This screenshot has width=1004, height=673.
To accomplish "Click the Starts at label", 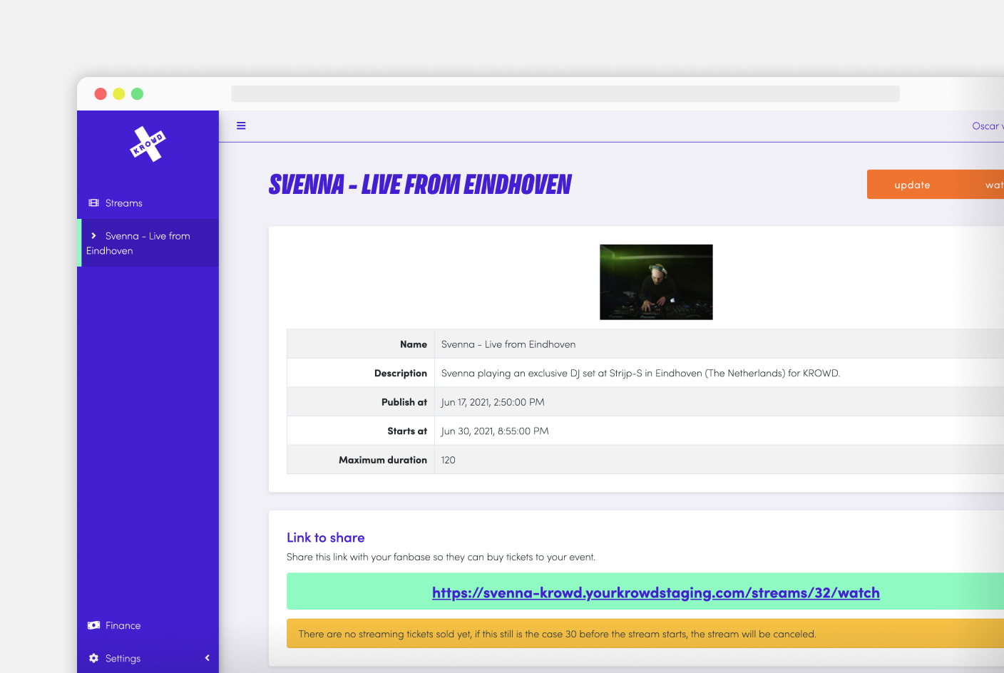I will (407, 431).
